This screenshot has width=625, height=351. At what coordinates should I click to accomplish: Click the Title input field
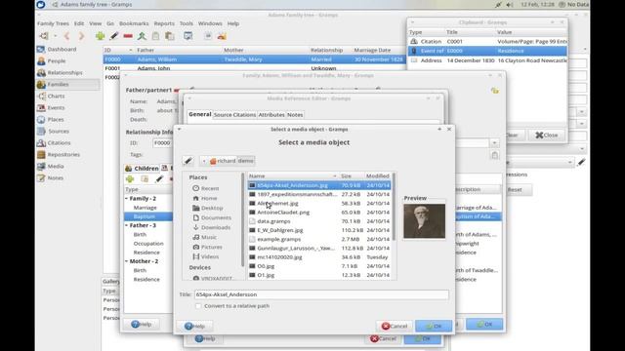pyautogui.click(x=321, y=294)
